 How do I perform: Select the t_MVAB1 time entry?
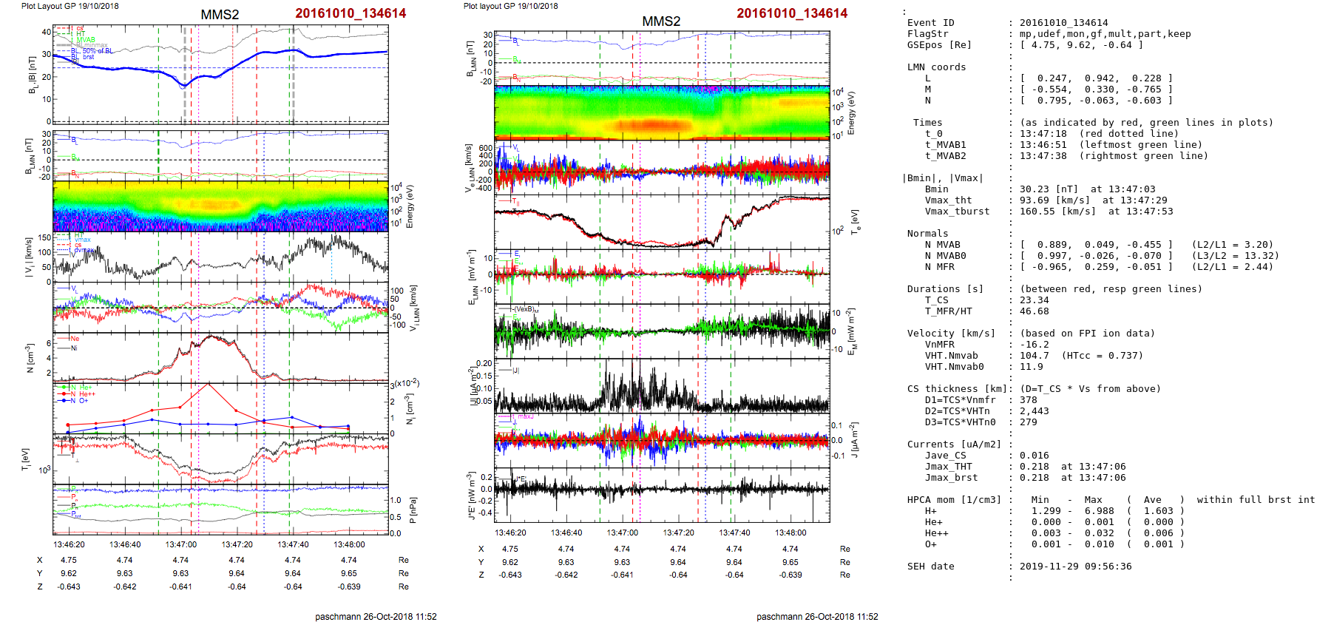point(945,145)
